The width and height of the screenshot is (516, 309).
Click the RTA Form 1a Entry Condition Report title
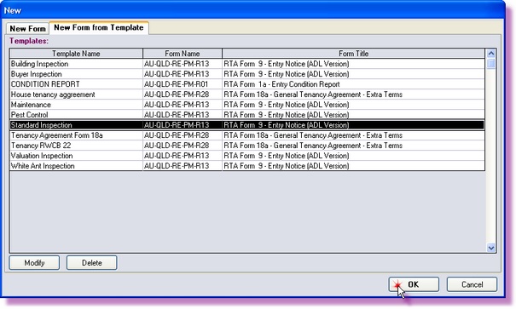pos(353,84)
